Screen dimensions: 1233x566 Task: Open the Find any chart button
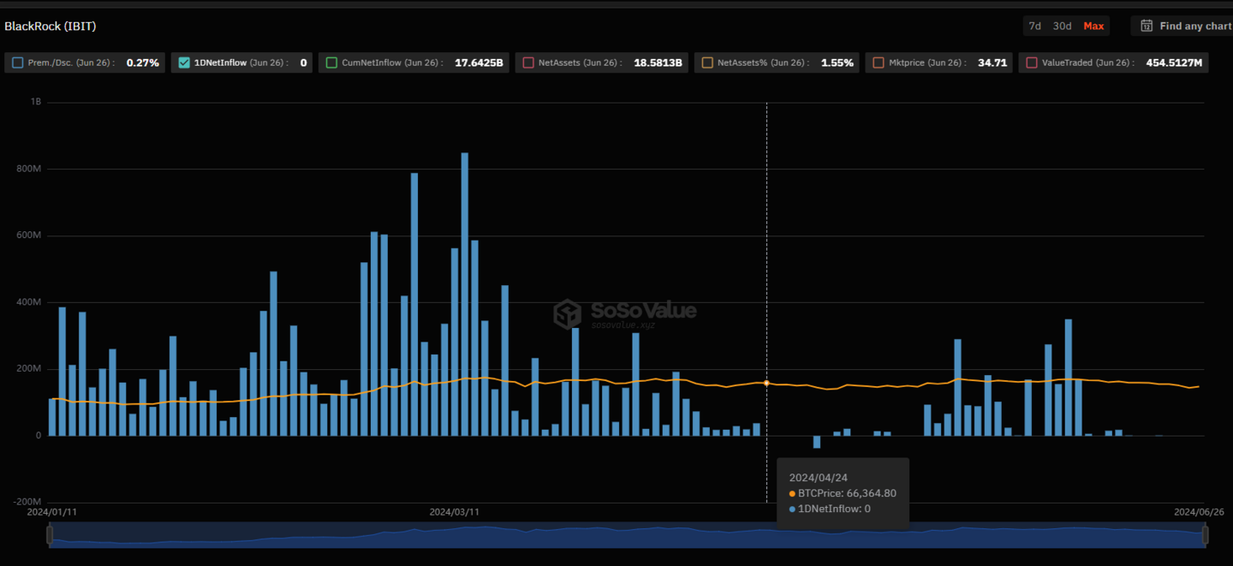(x=1194, y=26)
